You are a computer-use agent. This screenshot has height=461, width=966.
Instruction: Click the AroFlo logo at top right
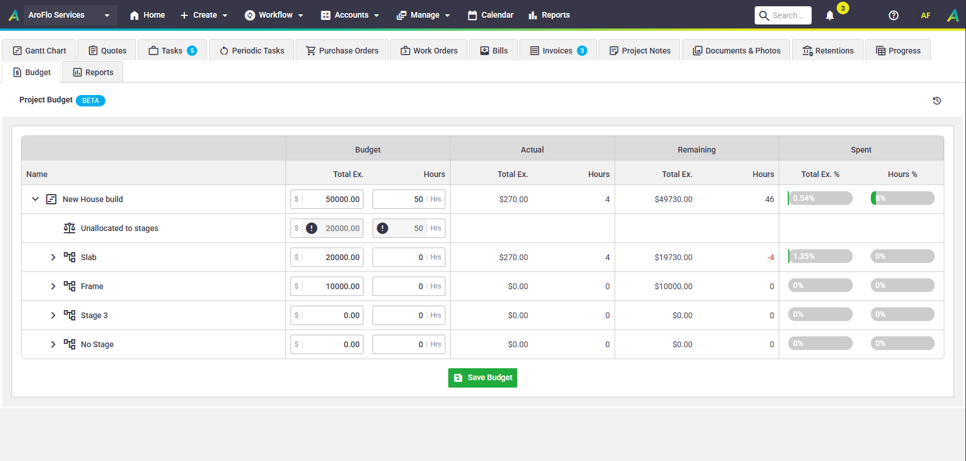pyautogui.click(x=953, y=15)
